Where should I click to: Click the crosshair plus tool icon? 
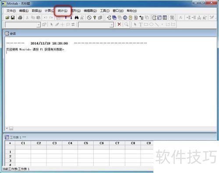coord(62,24)
